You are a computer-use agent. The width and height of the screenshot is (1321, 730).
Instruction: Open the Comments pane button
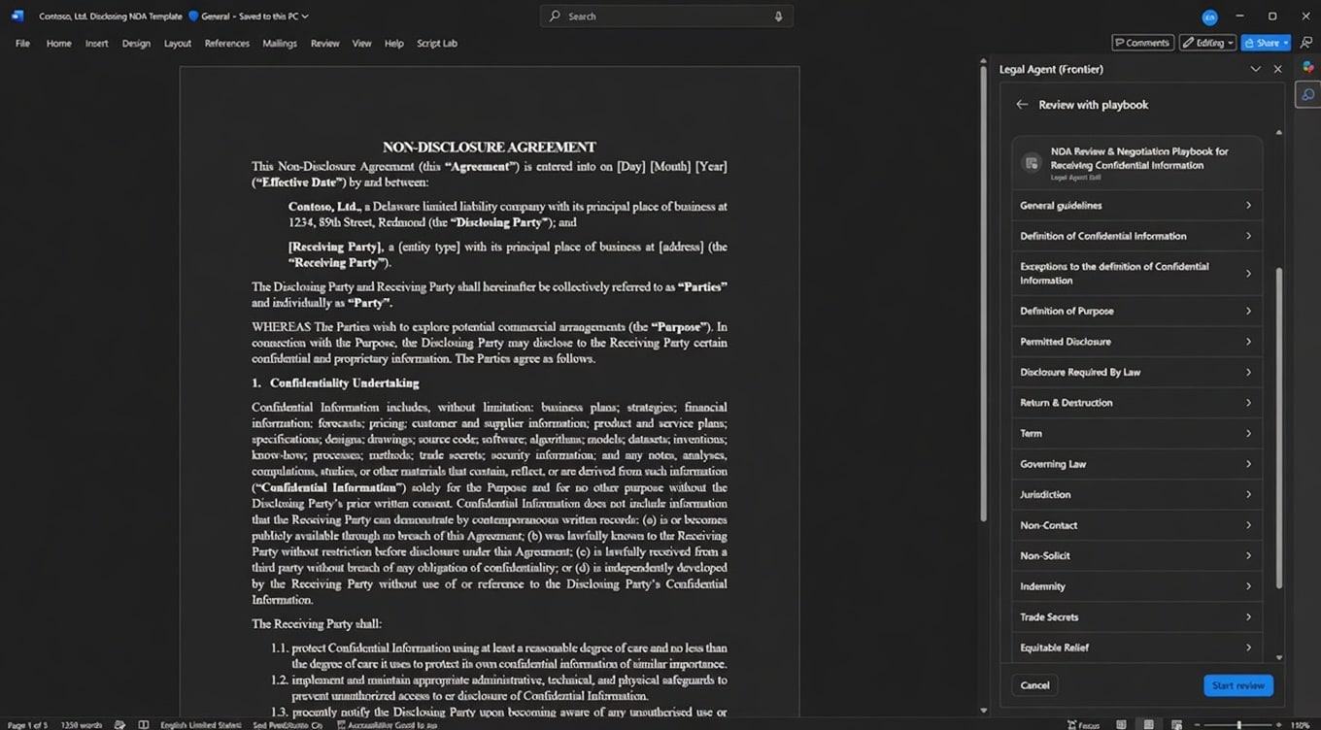click(x=1142, y=43)
